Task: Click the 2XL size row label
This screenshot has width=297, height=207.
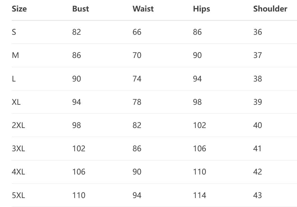Action: pos(18,125)
